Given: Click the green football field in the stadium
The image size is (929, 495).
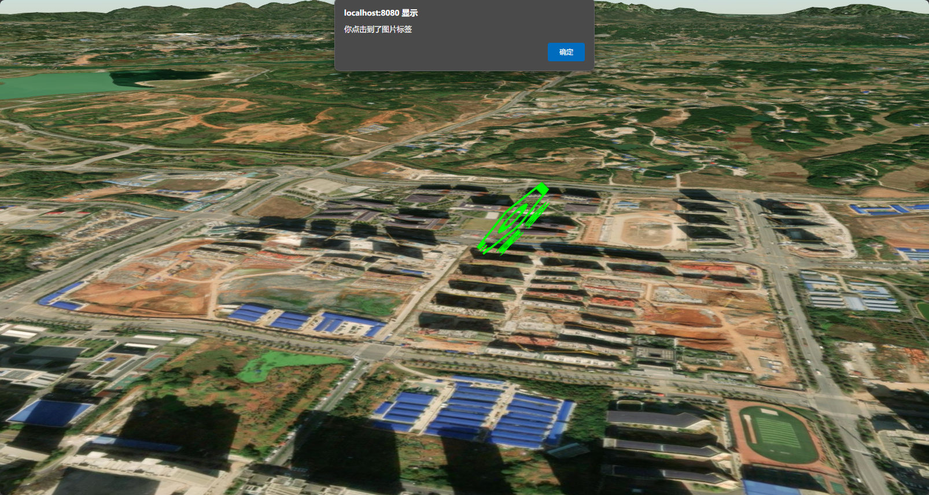Looking at the screenshot, I should (779, 434).
